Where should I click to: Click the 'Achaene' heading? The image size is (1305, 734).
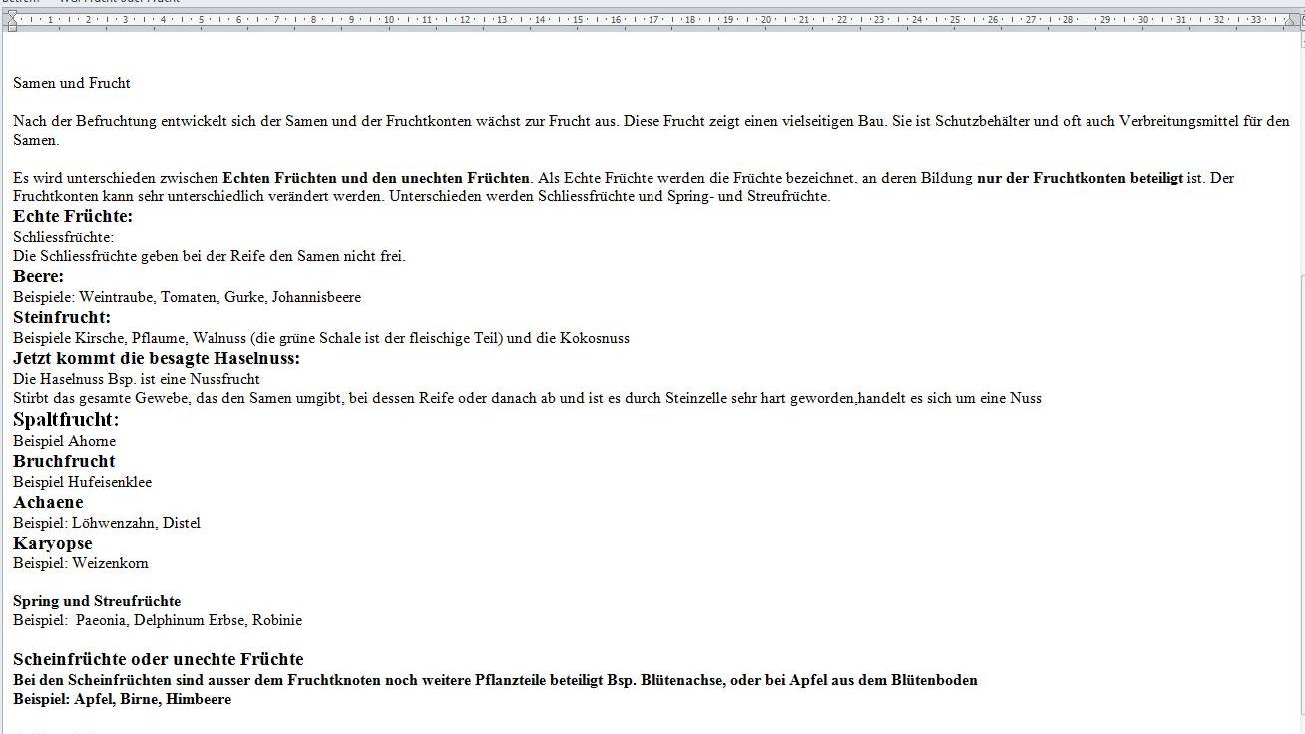pyautogui.click(x=48, y=502)
